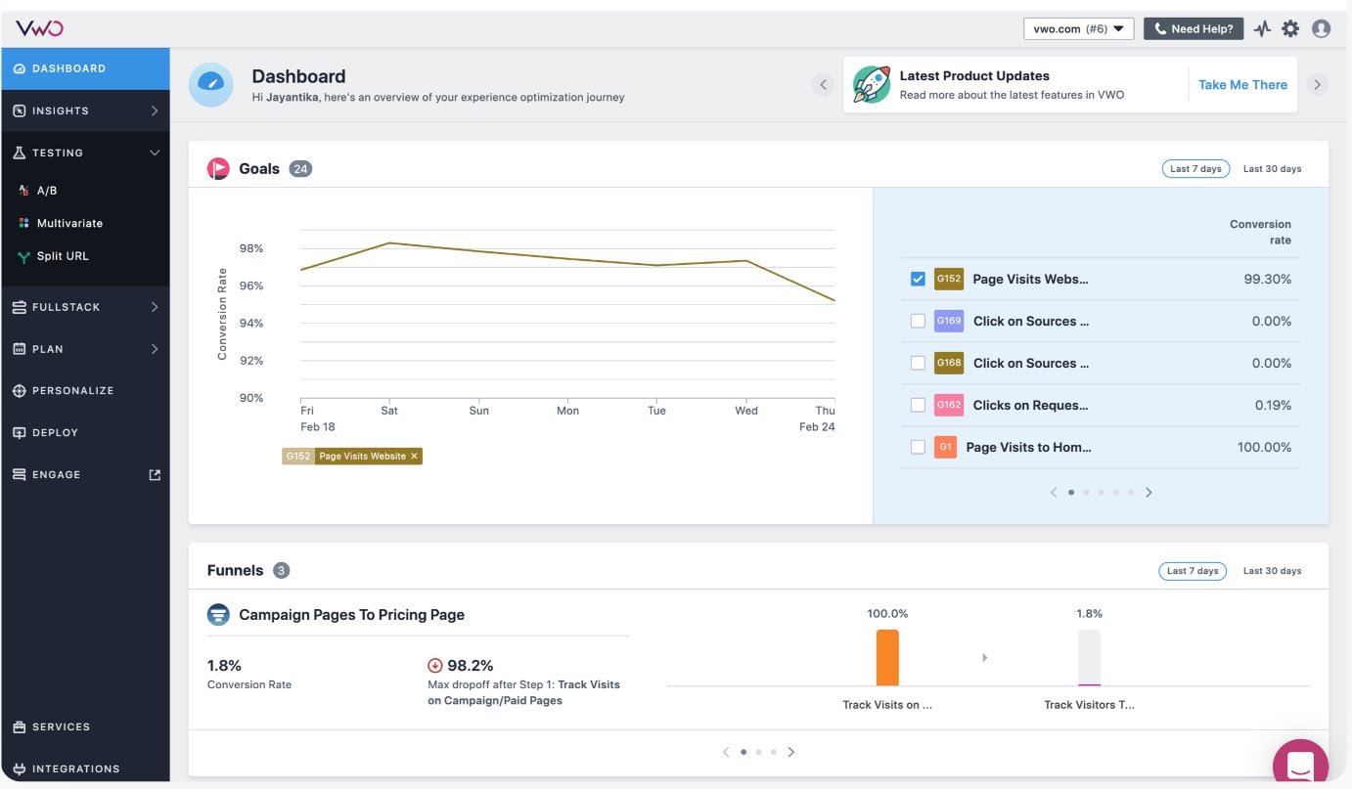Switch Goals view to Last 30 days

(x=1273, y=168)
